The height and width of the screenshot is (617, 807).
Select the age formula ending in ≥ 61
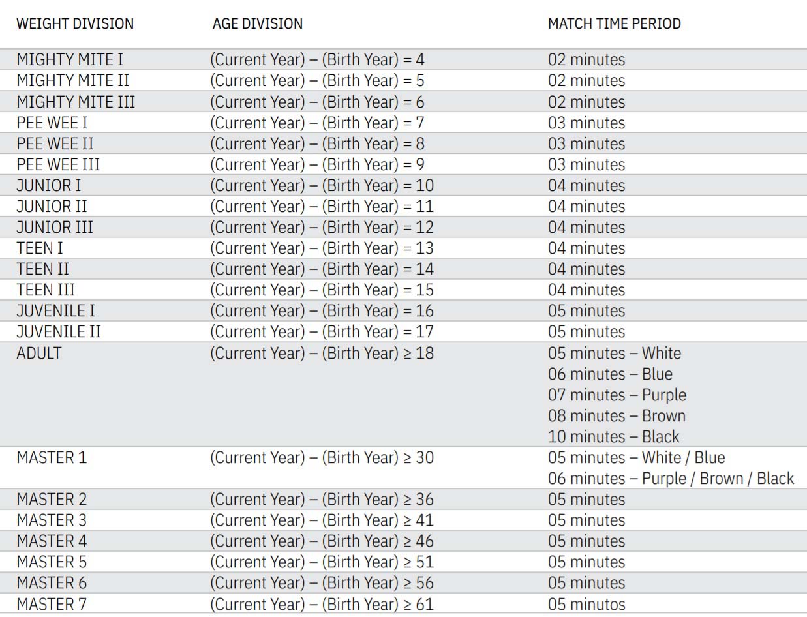coord(322,603)
